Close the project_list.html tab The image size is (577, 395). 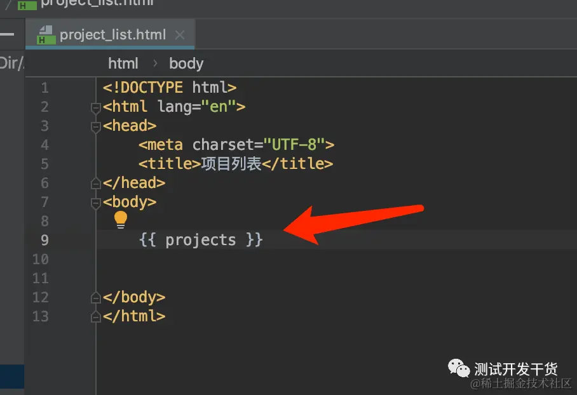coord(180,35)
